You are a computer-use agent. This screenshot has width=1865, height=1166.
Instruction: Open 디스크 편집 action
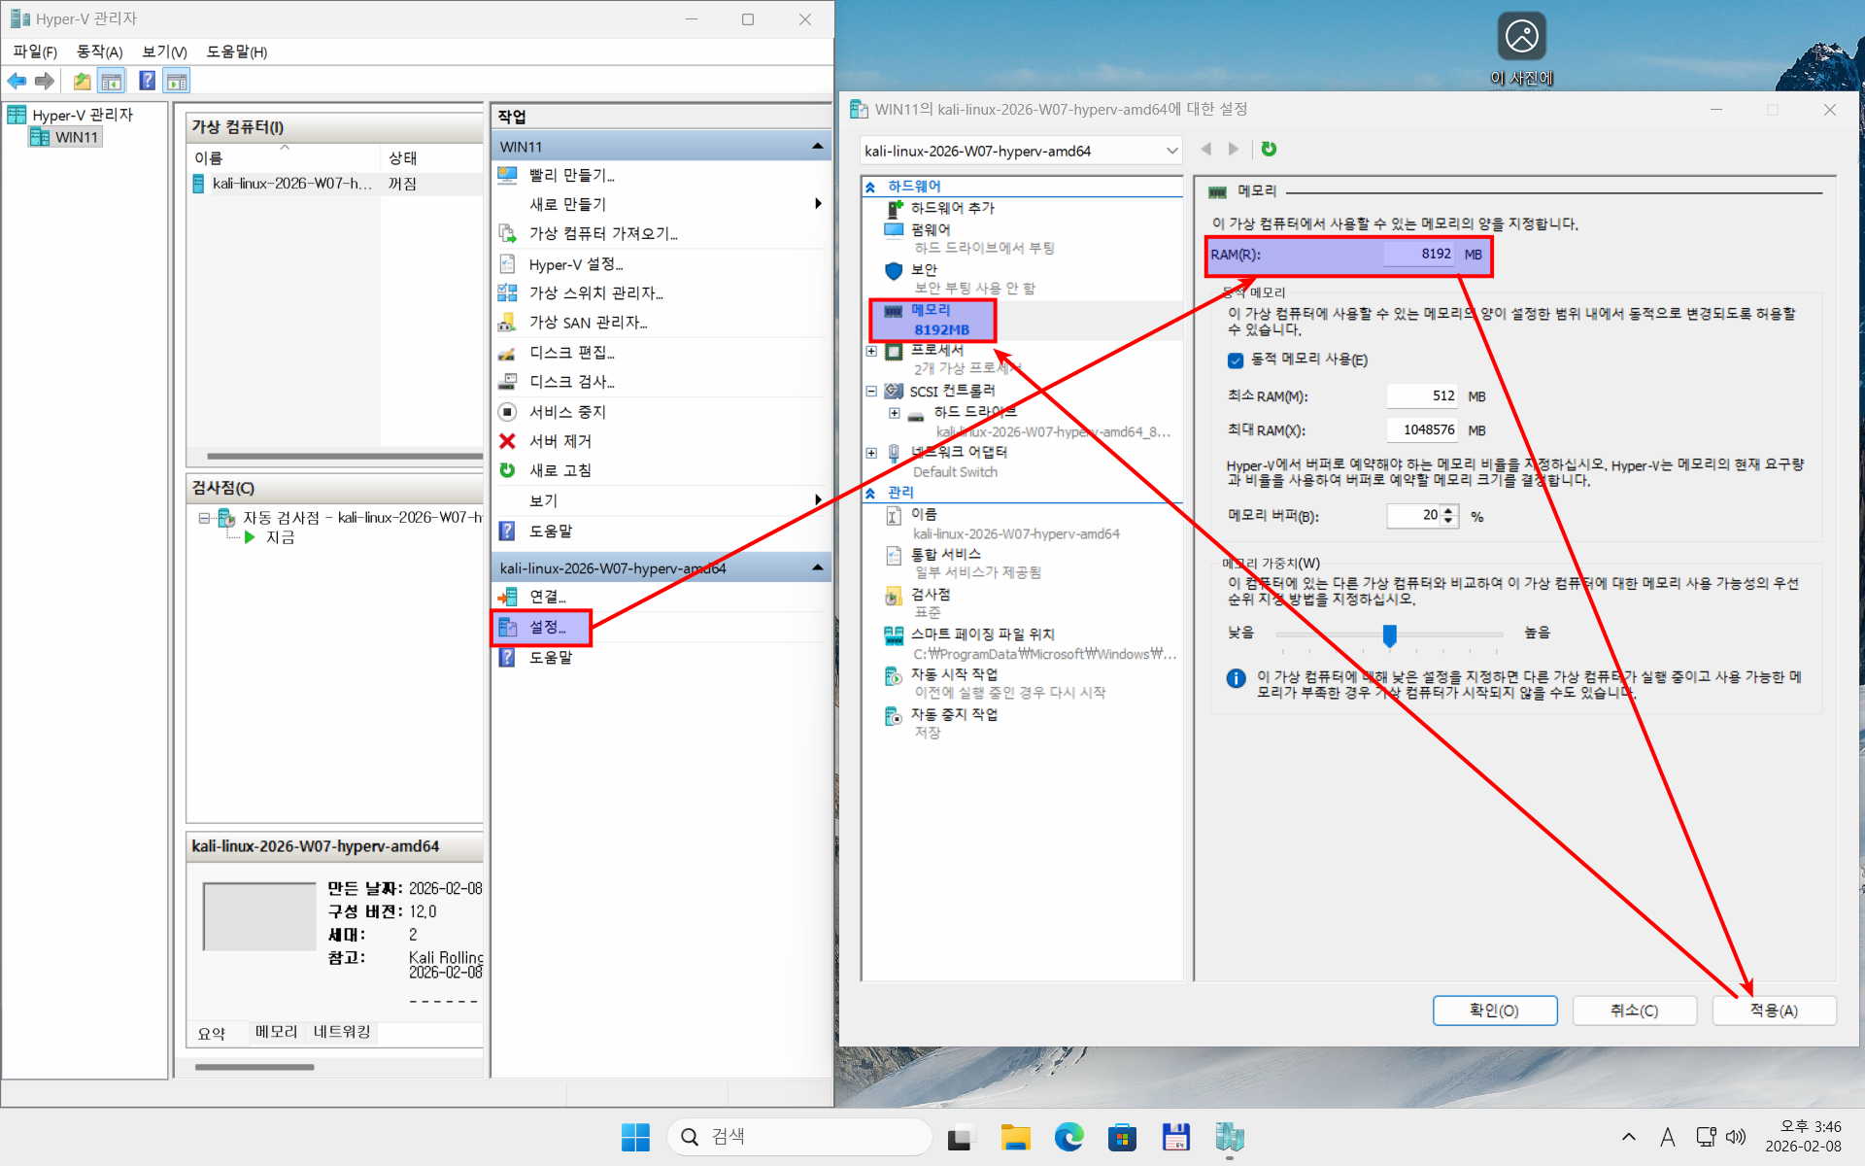pos(571,352)
